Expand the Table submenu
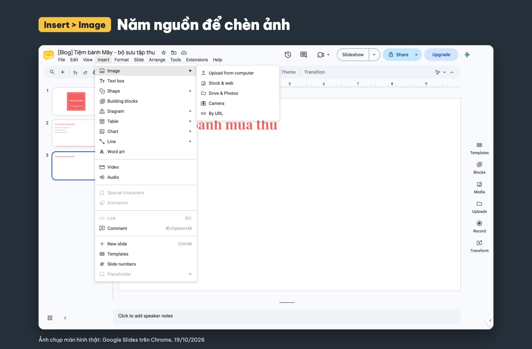Screen dimensions: 532x349 (146, 121)
